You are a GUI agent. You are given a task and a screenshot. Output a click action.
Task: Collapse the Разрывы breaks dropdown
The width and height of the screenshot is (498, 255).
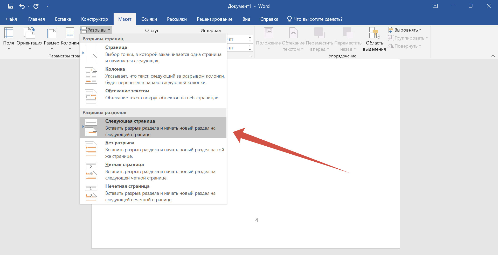(96, 30)
